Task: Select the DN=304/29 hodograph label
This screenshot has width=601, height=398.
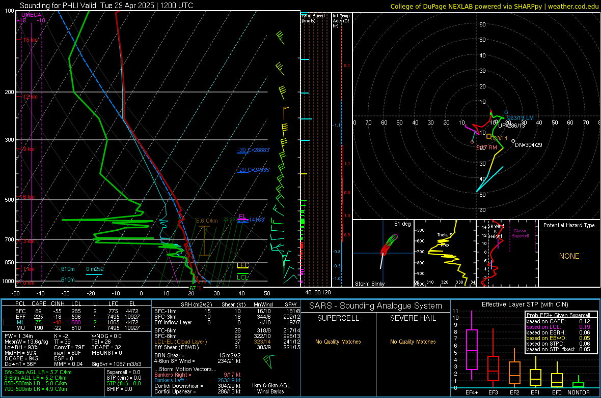Action: pos(529,145)
